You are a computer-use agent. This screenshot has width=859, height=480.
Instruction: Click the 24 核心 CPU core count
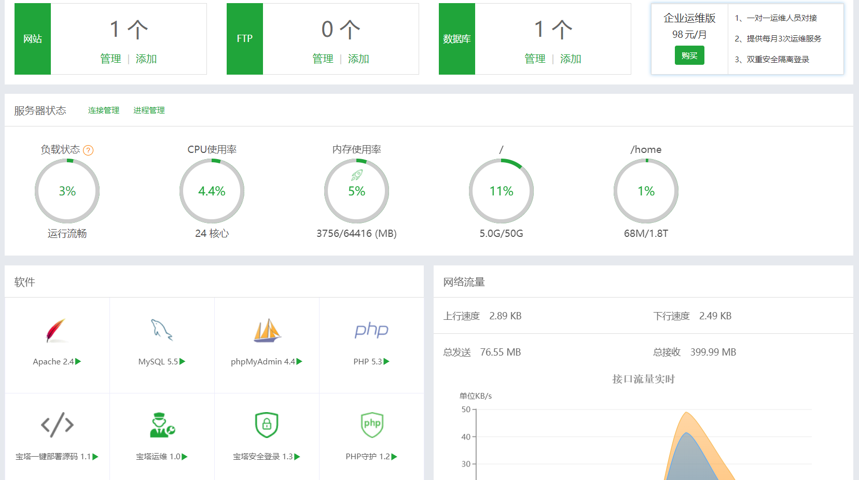pyautogui.click(x=212, y=233)
